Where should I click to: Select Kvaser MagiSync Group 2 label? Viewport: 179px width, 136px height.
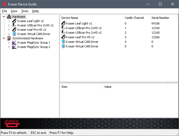[x=34, y=47]
